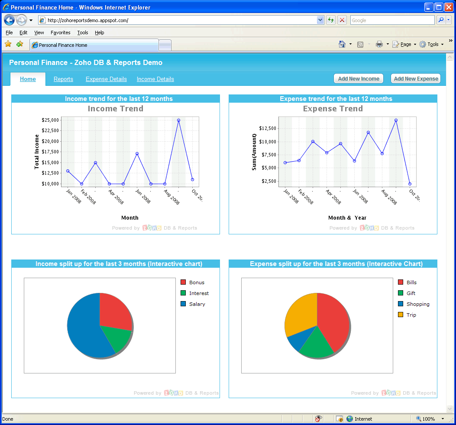The width and height of the screenshot is (456, 425).
Task: Click in the Google search box
Action: point(392,20)
